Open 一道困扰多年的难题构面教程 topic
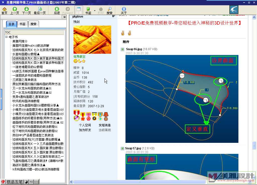Image resolution: width=257 pixels, height=185 pixels. coord(32,75)
